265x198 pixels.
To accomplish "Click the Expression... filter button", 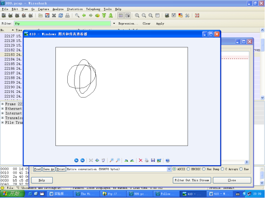I will [128, 23].
